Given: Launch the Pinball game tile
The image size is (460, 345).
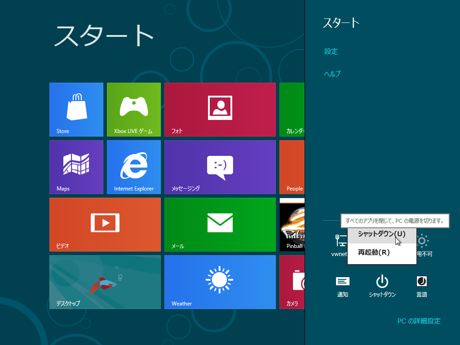Looking at the screenshot, I should click(292, 225).
